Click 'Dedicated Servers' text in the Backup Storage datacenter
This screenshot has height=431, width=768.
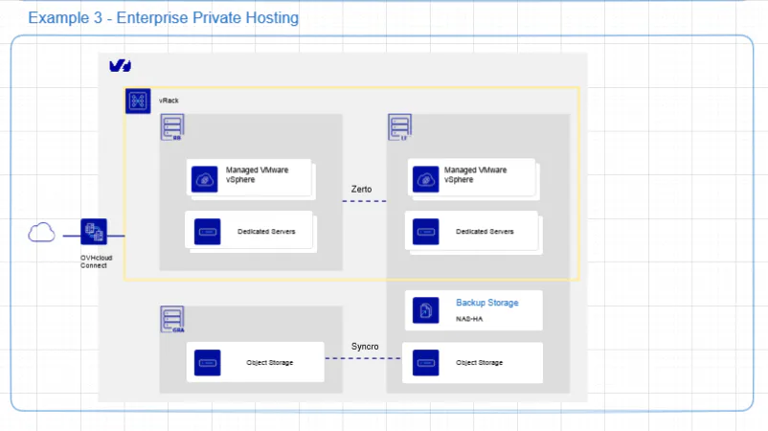485,232
